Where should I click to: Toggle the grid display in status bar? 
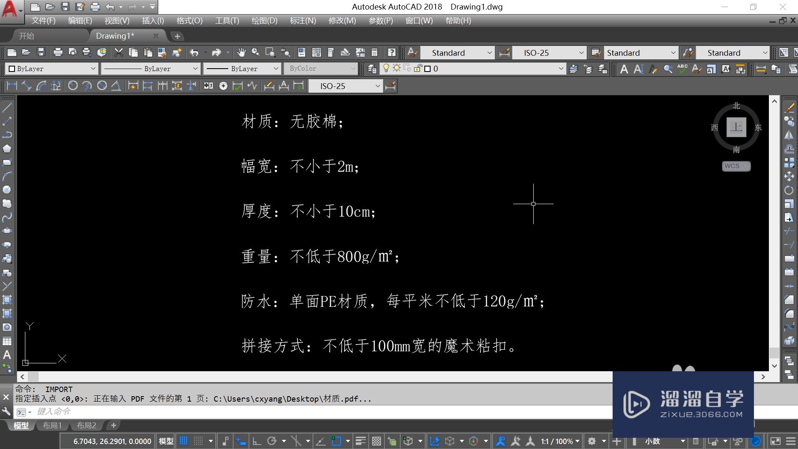click(184, 441)
